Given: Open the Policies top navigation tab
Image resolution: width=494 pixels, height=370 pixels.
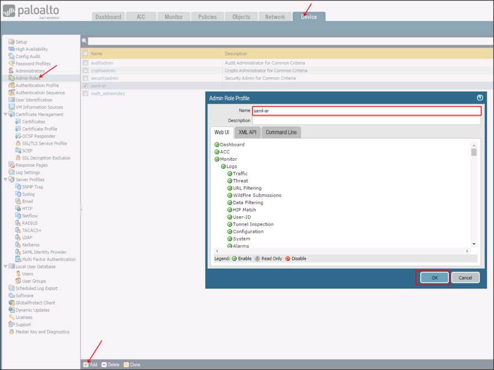Looking at the screenshot, I should 207,17.
